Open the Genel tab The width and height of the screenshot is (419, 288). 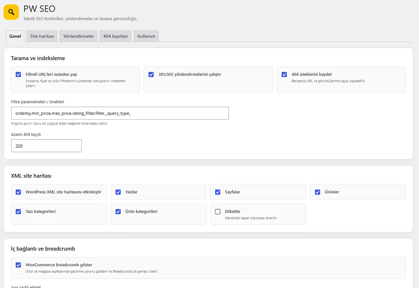click(15, 36)
